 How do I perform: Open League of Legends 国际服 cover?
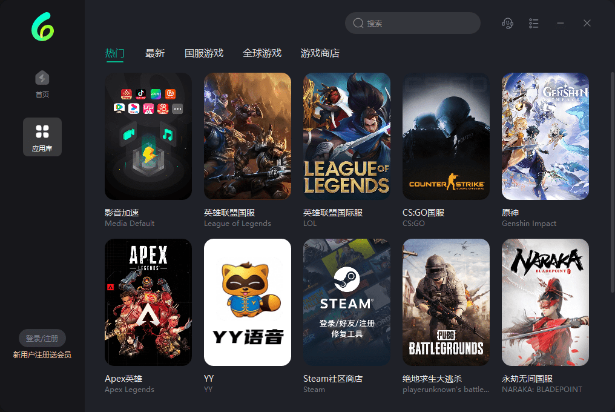(347, 136)
